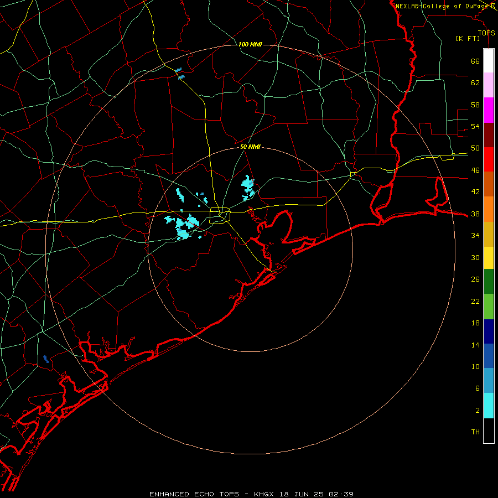Click the "TH" threshold label in the legend
Viewport: 498px width, 498px height.
[475, 432]
